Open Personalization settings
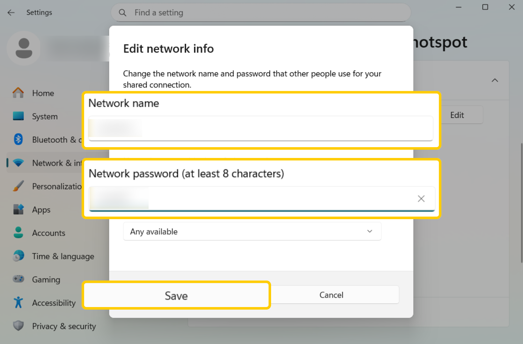The height and width of the screenshot is (344, 523). [18, 186]
